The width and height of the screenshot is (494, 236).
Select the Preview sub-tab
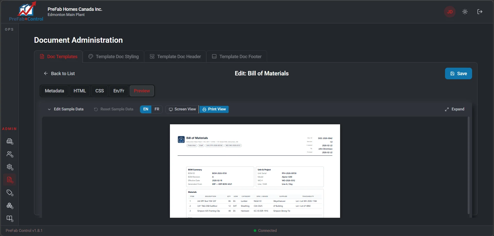142,91
